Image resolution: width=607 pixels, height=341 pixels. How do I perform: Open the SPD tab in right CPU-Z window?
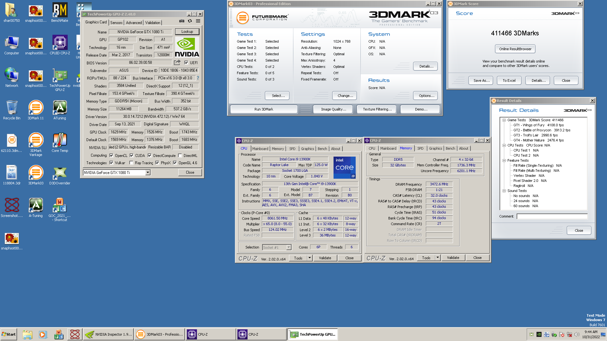420,148
